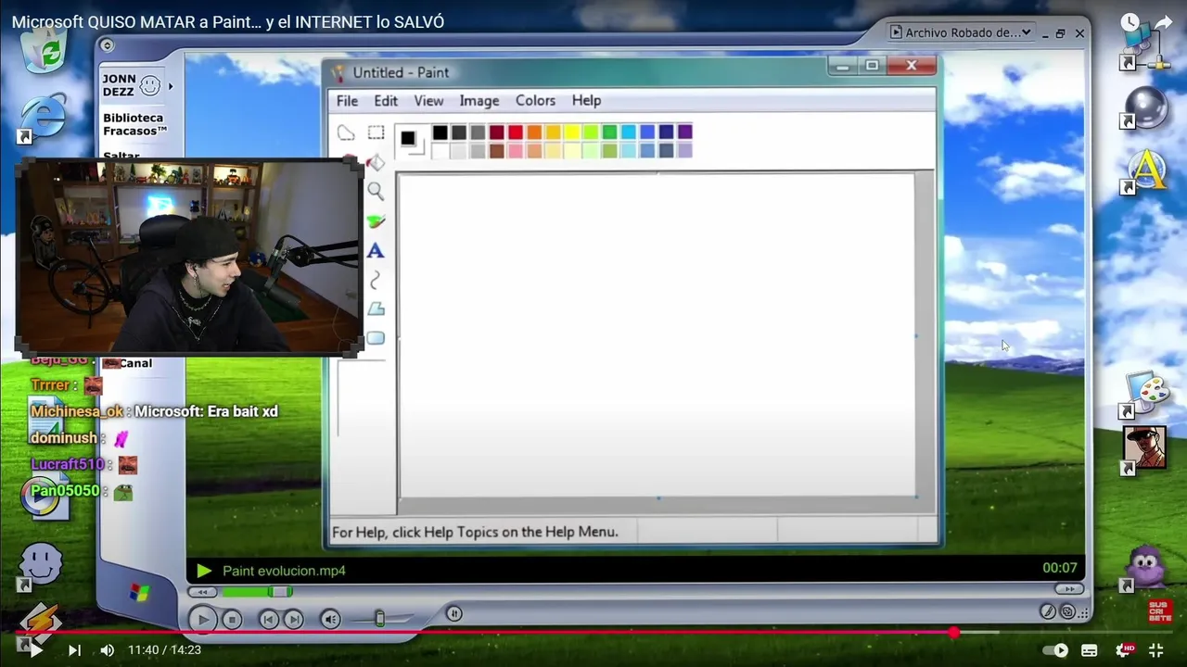Open the golden letter A desktop shortcut
1187x667 pixels.
coord(1144,171)
